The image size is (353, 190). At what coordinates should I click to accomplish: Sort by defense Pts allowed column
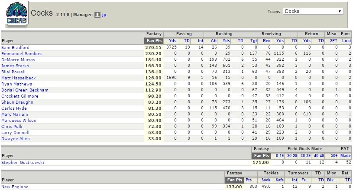coord(251,180)
